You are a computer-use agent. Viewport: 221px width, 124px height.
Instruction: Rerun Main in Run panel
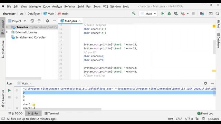pos(9,90)
